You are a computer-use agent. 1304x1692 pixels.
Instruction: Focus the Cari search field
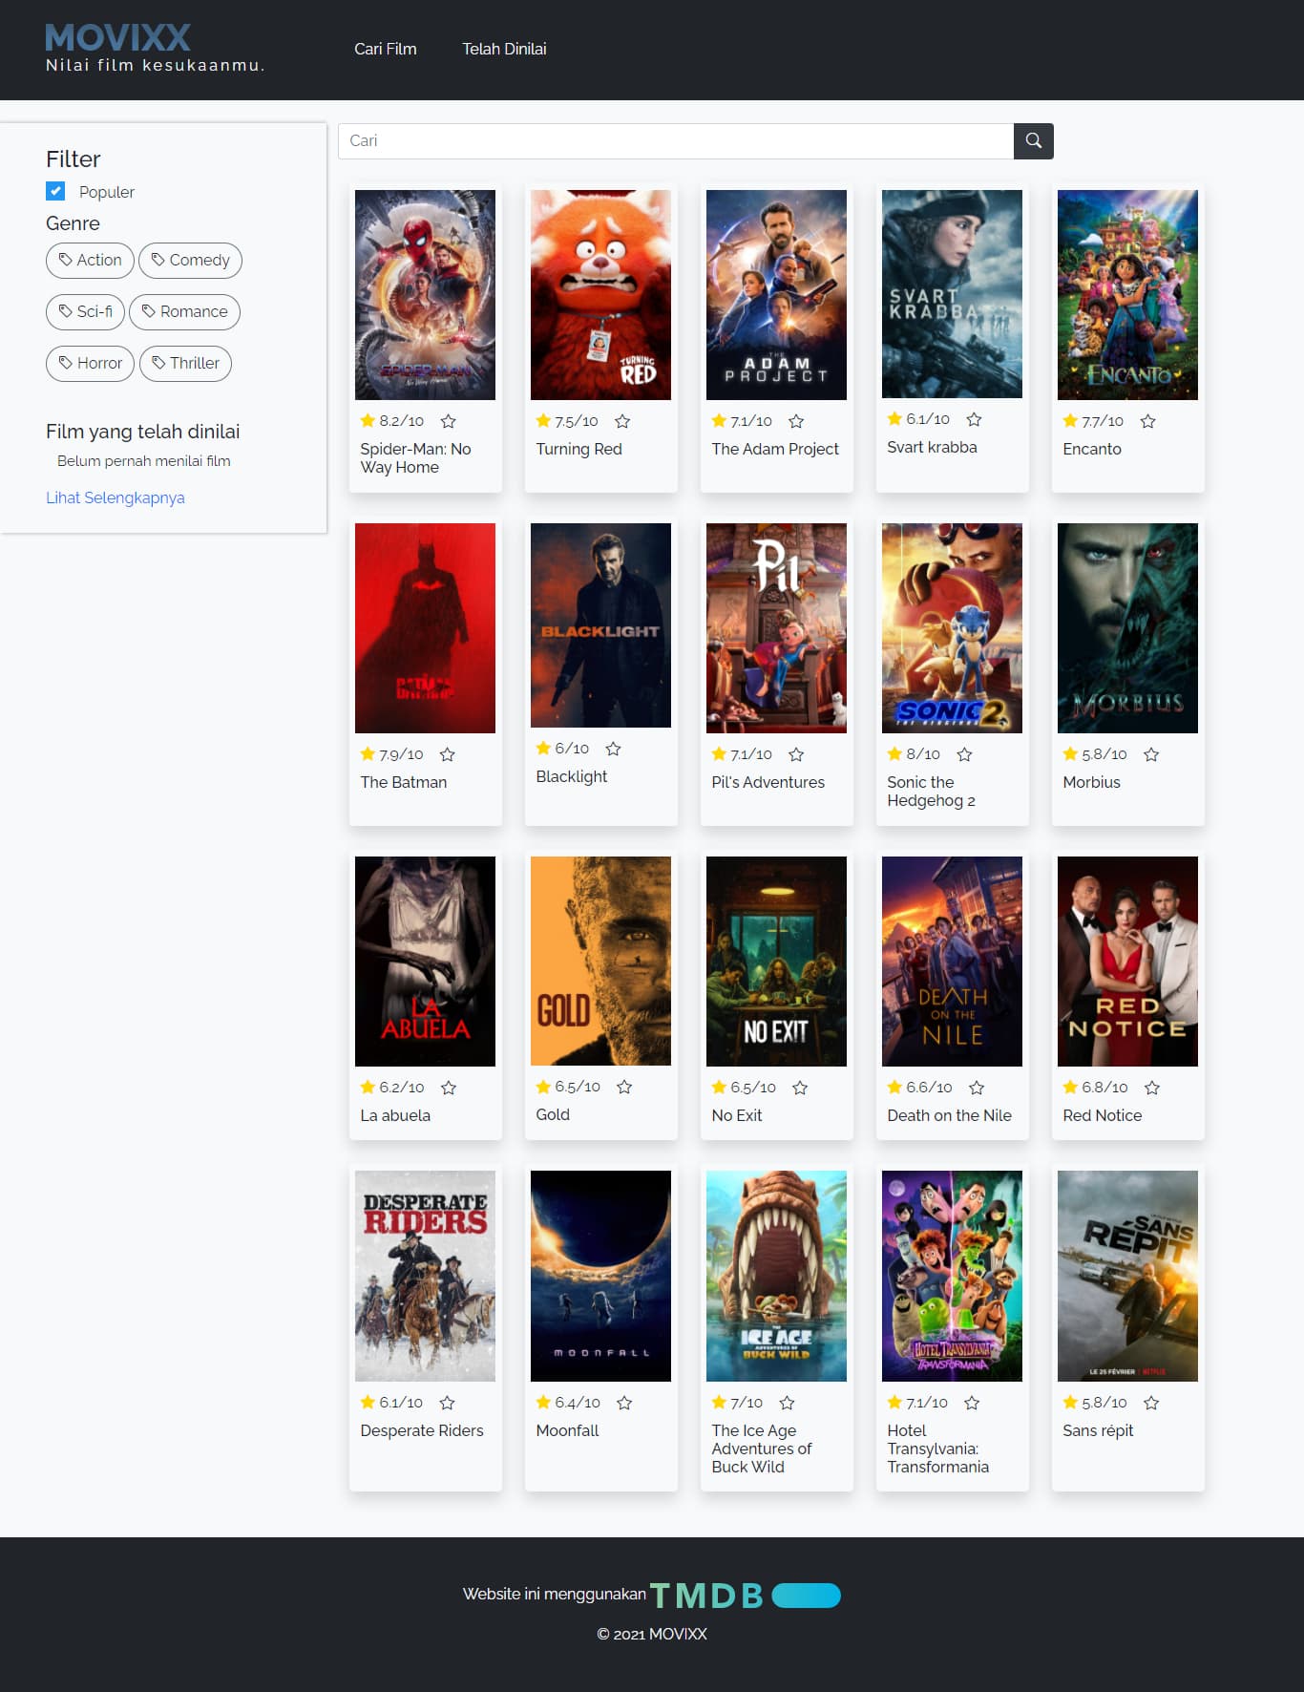pyautogui.click(x=676, y=140)
